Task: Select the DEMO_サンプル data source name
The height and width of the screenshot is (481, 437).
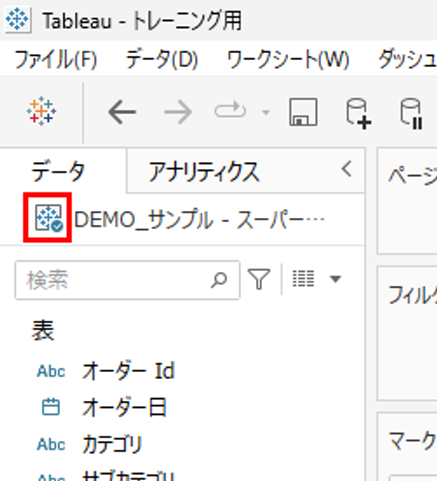Action: (x=199, y=220)
